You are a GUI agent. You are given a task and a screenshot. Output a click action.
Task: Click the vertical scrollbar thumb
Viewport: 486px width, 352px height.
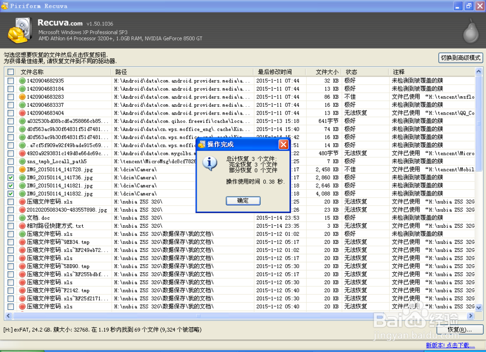(x=479, y=123)
